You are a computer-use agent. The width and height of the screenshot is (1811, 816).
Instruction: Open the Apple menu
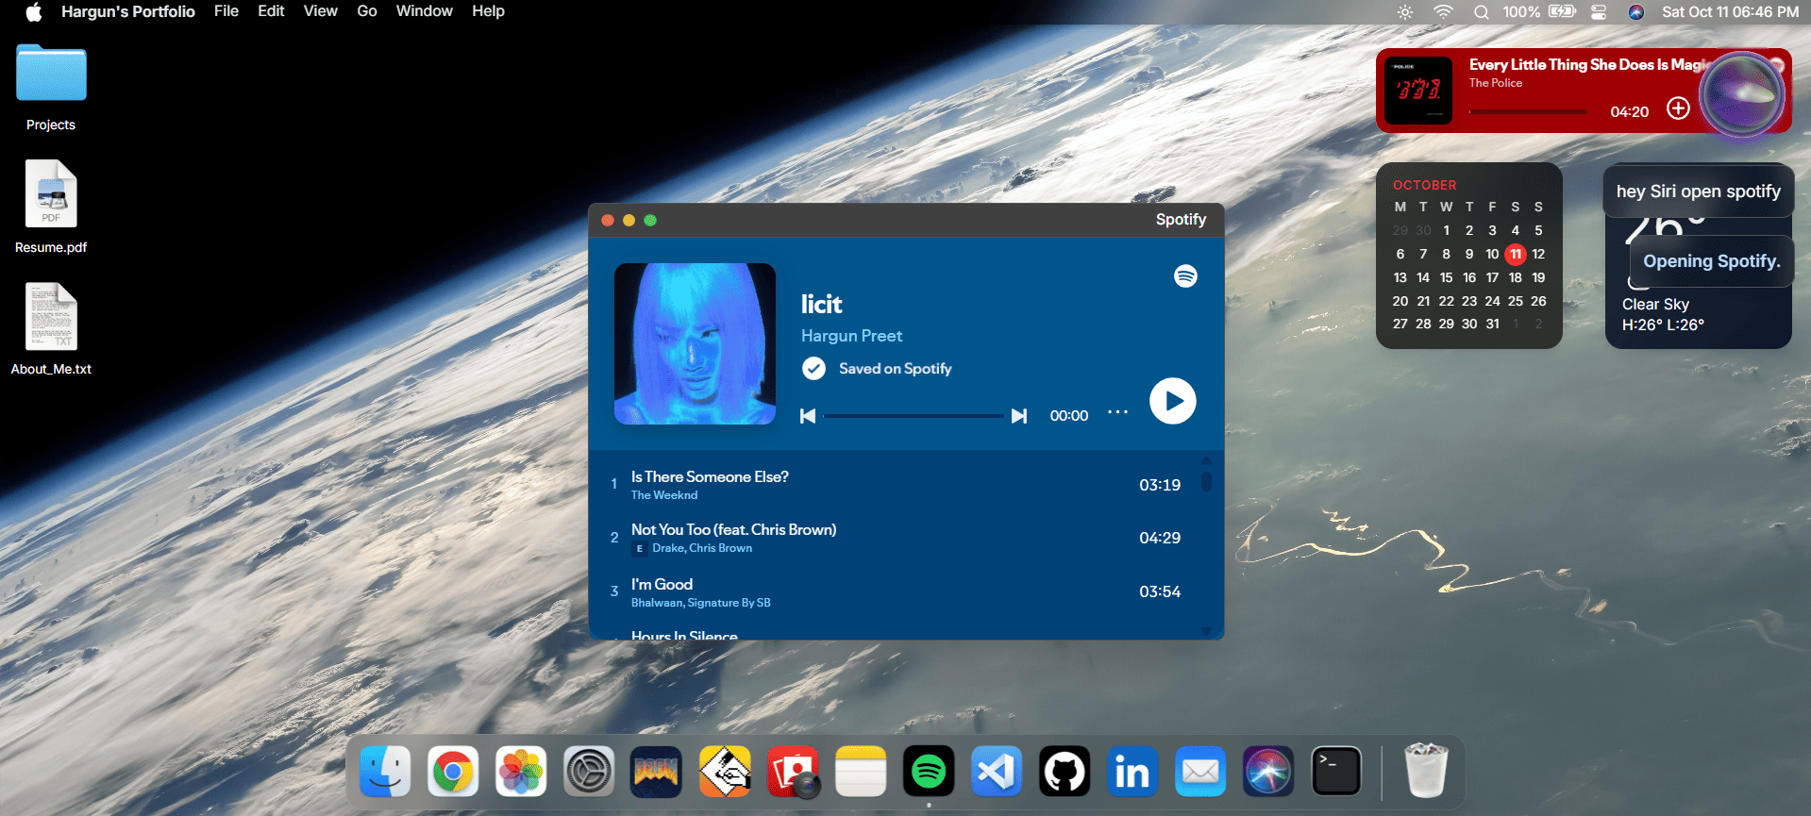[34, 11]
